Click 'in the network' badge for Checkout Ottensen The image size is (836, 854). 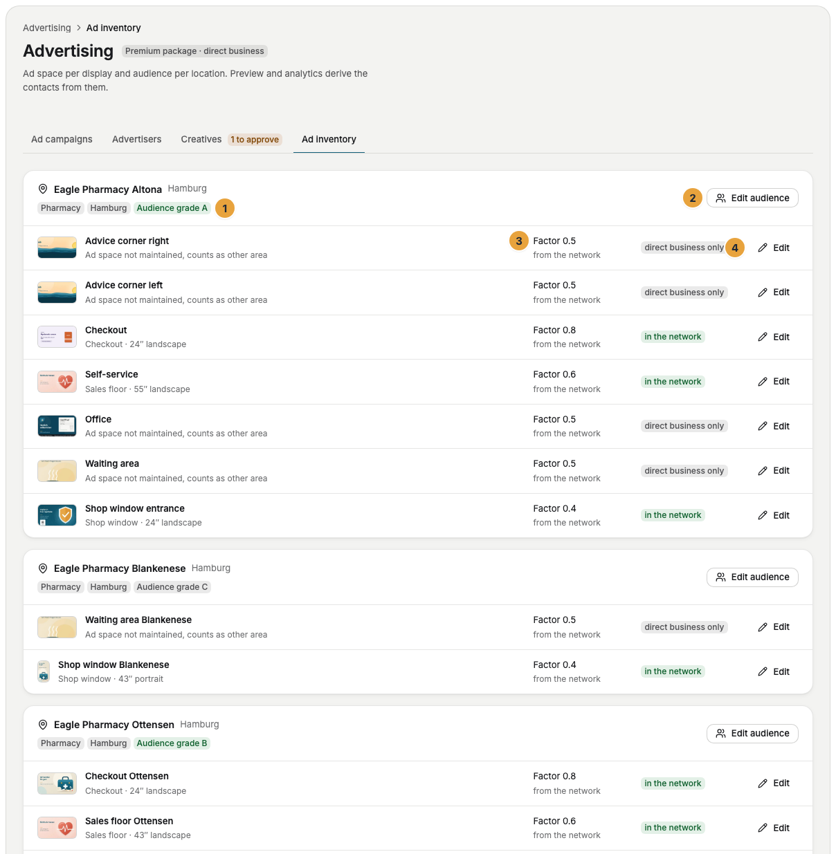[673, 783]
